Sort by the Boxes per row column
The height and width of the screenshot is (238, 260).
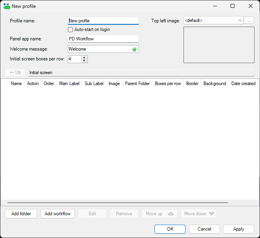pyautogui.click(x=168, y=84)
